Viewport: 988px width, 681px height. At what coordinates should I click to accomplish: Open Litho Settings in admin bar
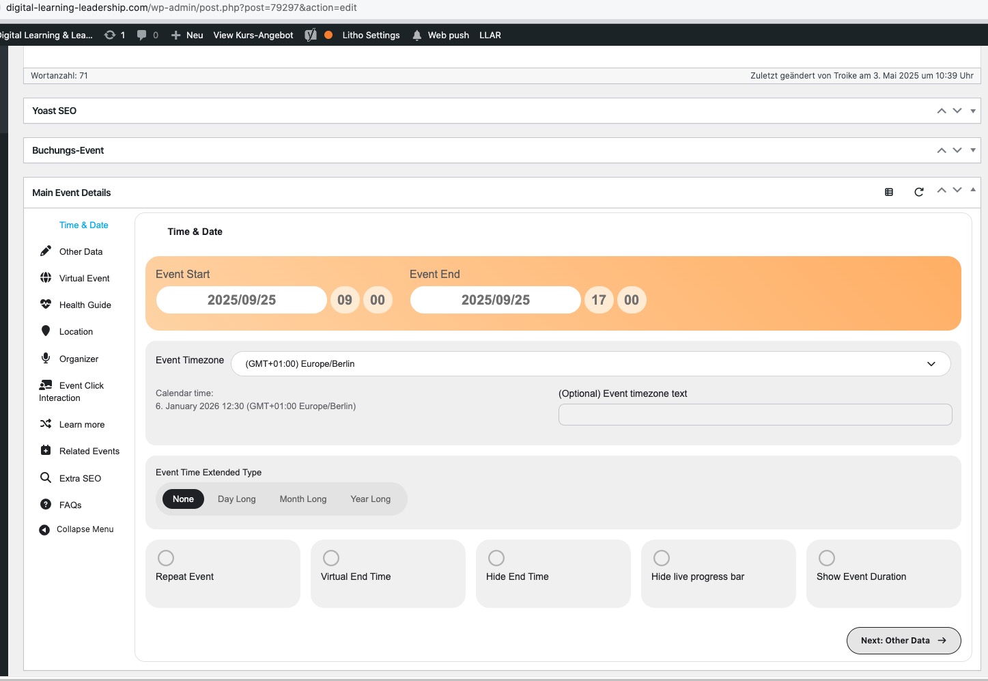click(371, 36)
